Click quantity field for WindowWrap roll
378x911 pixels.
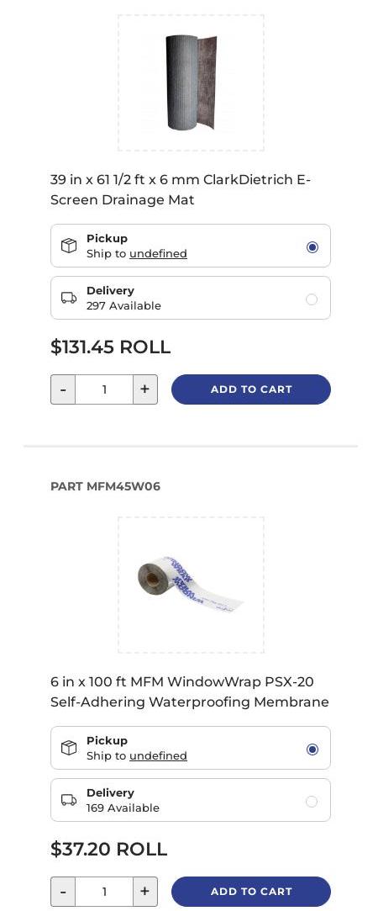[104, 892]
